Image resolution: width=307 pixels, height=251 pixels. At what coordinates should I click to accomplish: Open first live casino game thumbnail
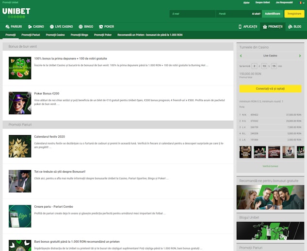click(245, 152)
